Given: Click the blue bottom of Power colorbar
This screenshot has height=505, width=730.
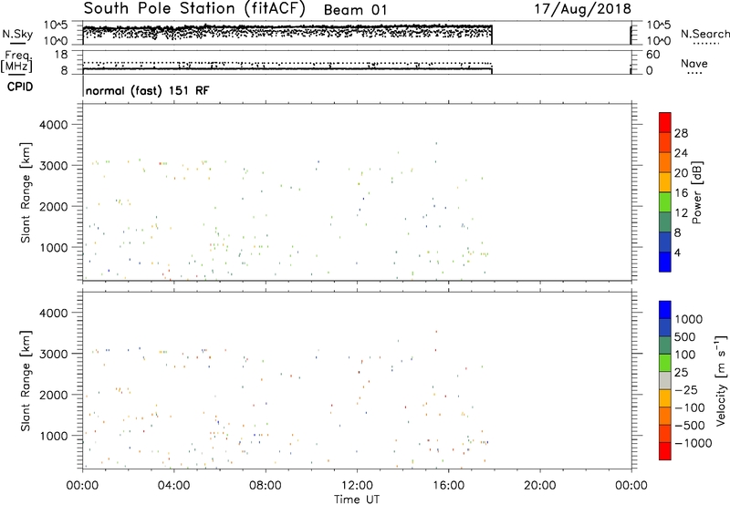Looking at the screenshot, I should [665, 262].
